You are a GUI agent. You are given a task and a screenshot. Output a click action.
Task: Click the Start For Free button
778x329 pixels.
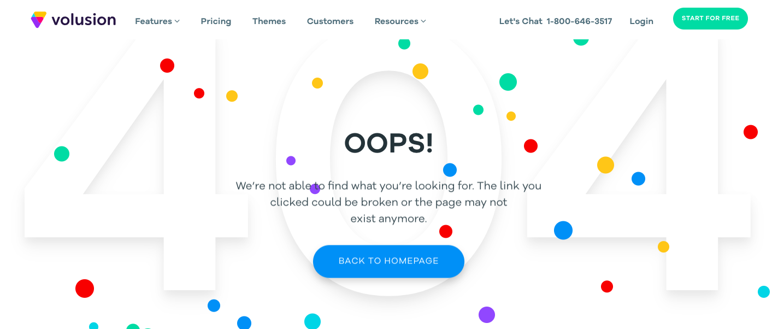tap(710, 19)
